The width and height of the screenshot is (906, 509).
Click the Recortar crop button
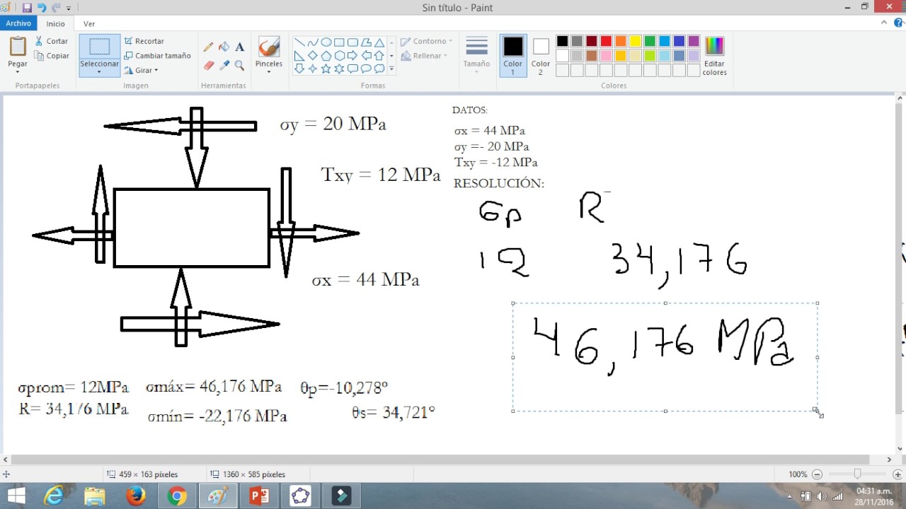coord(144,41)
